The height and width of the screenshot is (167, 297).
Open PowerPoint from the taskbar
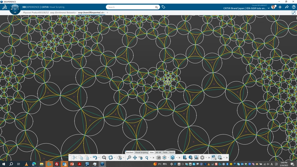[72, 164]
